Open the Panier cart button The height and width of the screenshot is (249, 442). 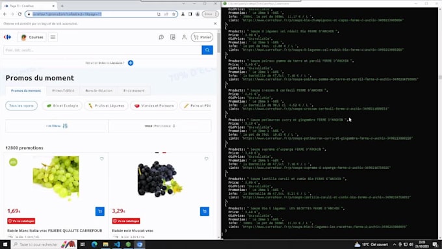point(202,37)
